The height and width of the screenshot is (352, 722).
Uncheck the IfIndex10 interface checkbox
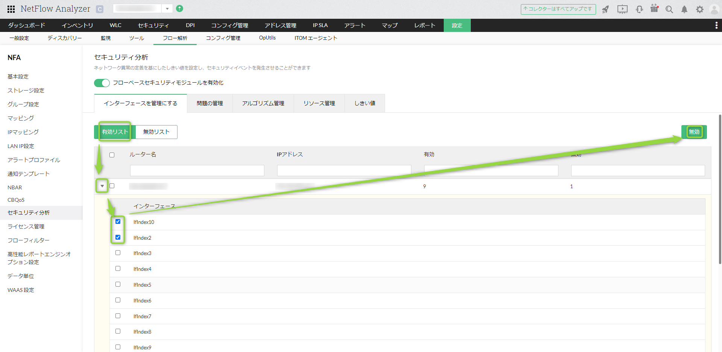click(x=118, y=222)
